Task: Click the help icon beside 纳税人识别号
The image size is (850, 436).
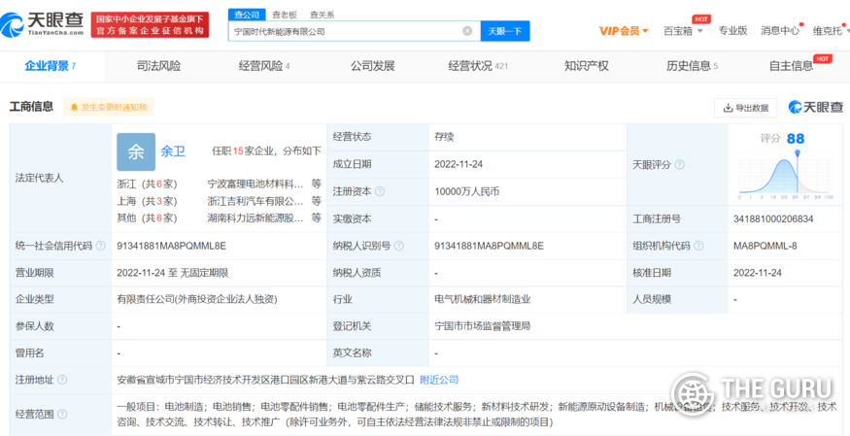Action: [399, 246]
